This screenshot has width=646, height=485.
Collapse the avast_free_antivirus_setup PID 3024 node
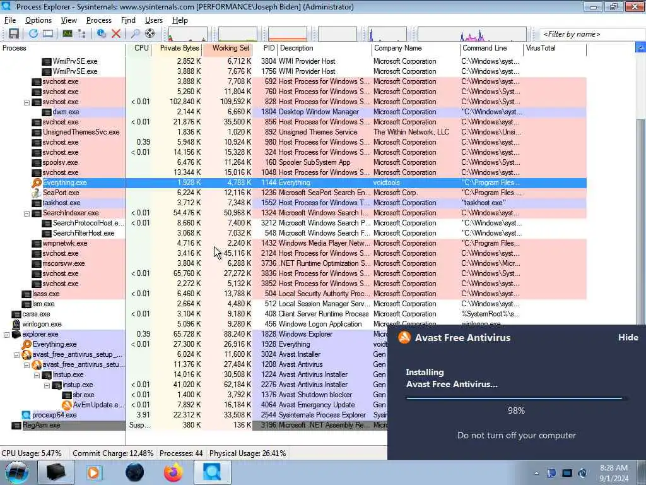(x=16, y=355)
